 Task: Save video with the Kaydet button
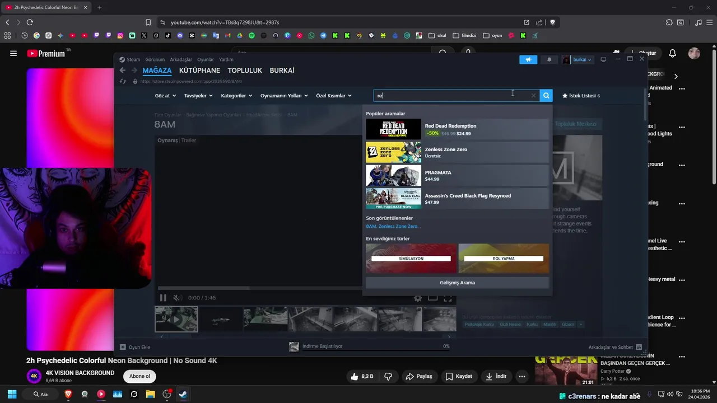pyautogui.click(x=459, y=377)
